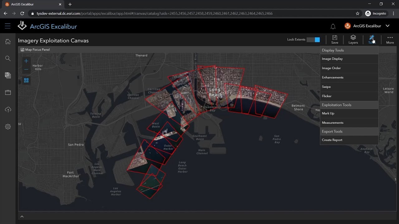Click the San Pedro Bay label
The width and height of the screenshot is (399, 224).
coord(277,139)
